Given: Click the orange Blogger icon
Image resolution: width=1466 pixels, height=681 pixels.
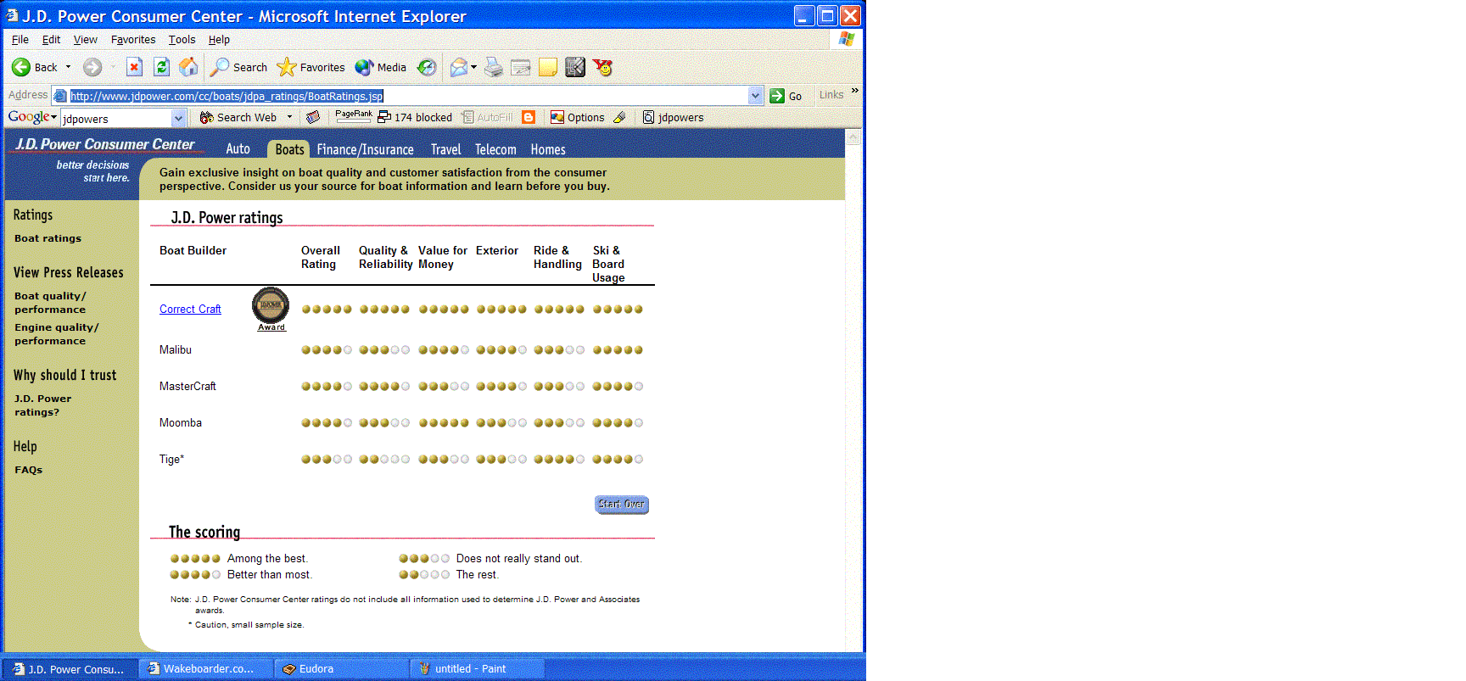Looking at the screenshot, I should point(529,117).
